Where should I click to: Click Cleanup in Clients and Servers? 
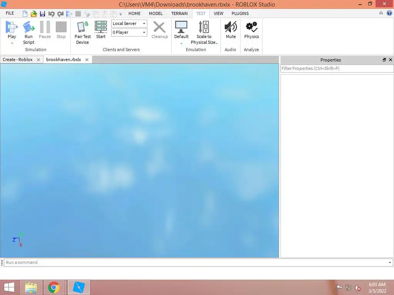(x=160, y=30)
